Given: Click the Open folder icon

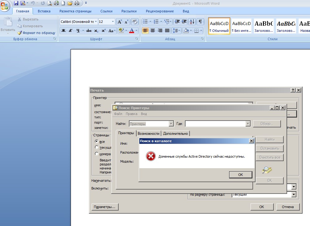Looking at the screenshot, I should point(70,3).
